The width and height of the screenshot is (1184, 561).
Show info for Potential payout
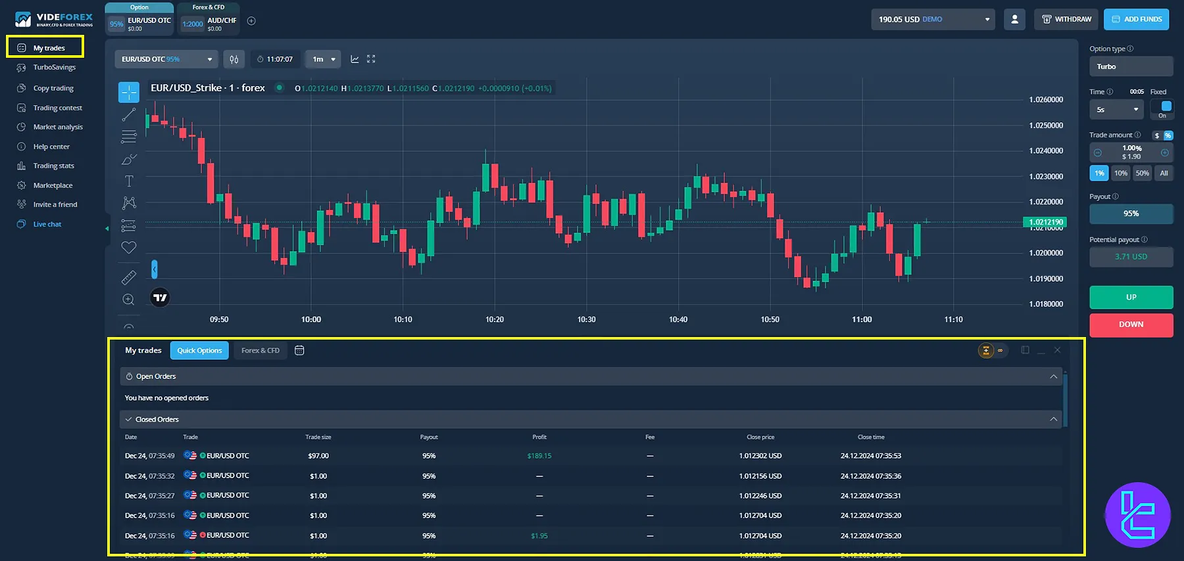point(1145,240)
